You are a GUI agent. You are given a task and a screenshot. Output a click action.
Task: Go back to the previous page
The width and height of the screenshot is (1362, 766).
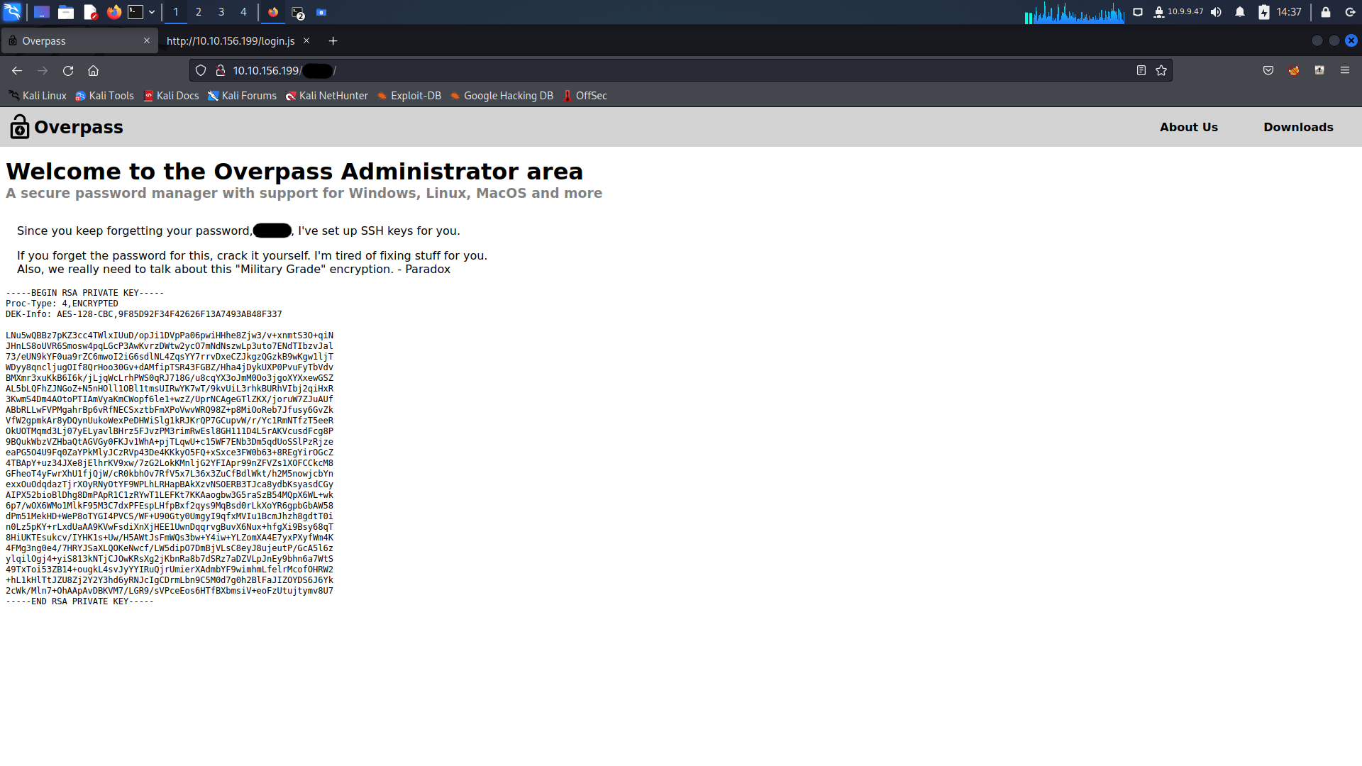tap(17, 71)
